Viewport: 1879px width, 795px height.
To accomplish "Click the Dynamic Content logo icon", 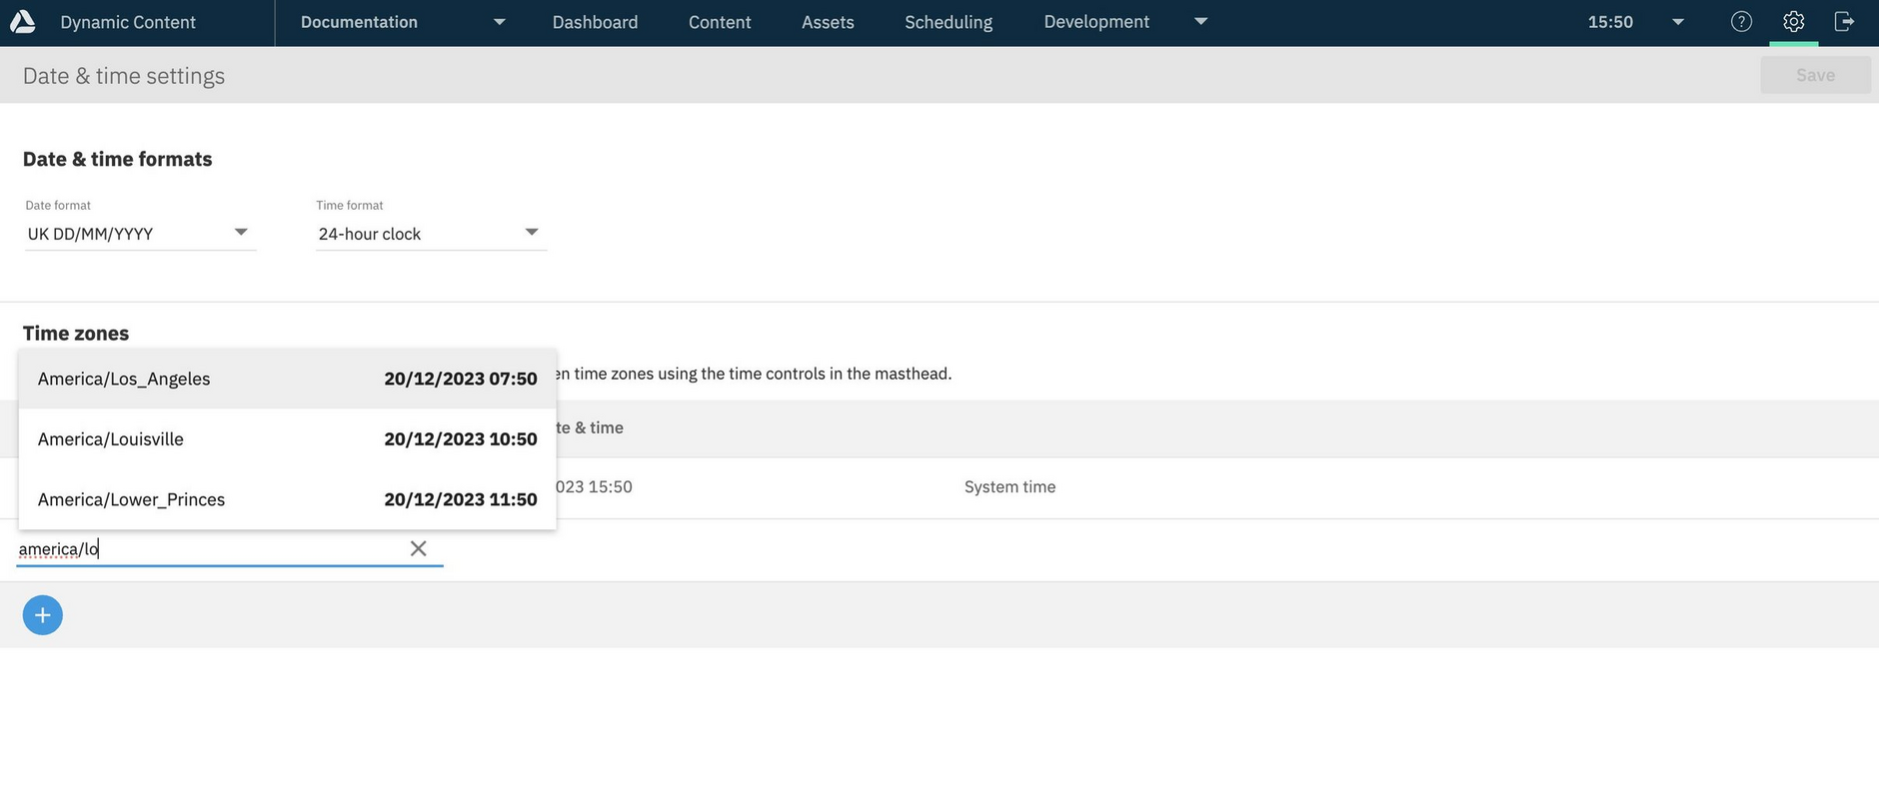I will (22, 21).
